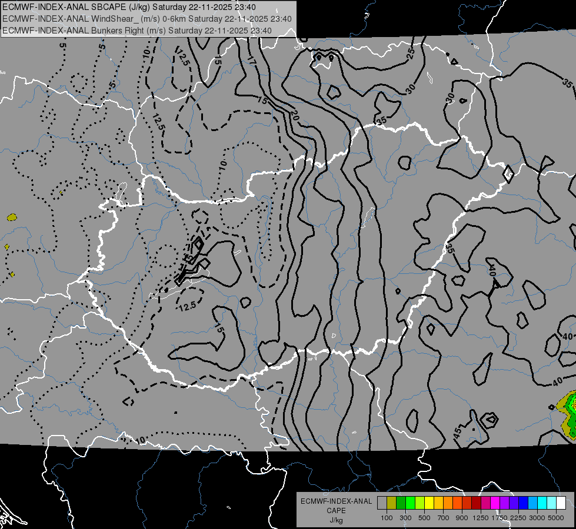
Task: Click the yellow-green lime legend swatch
Action: [x=419, y=503]
